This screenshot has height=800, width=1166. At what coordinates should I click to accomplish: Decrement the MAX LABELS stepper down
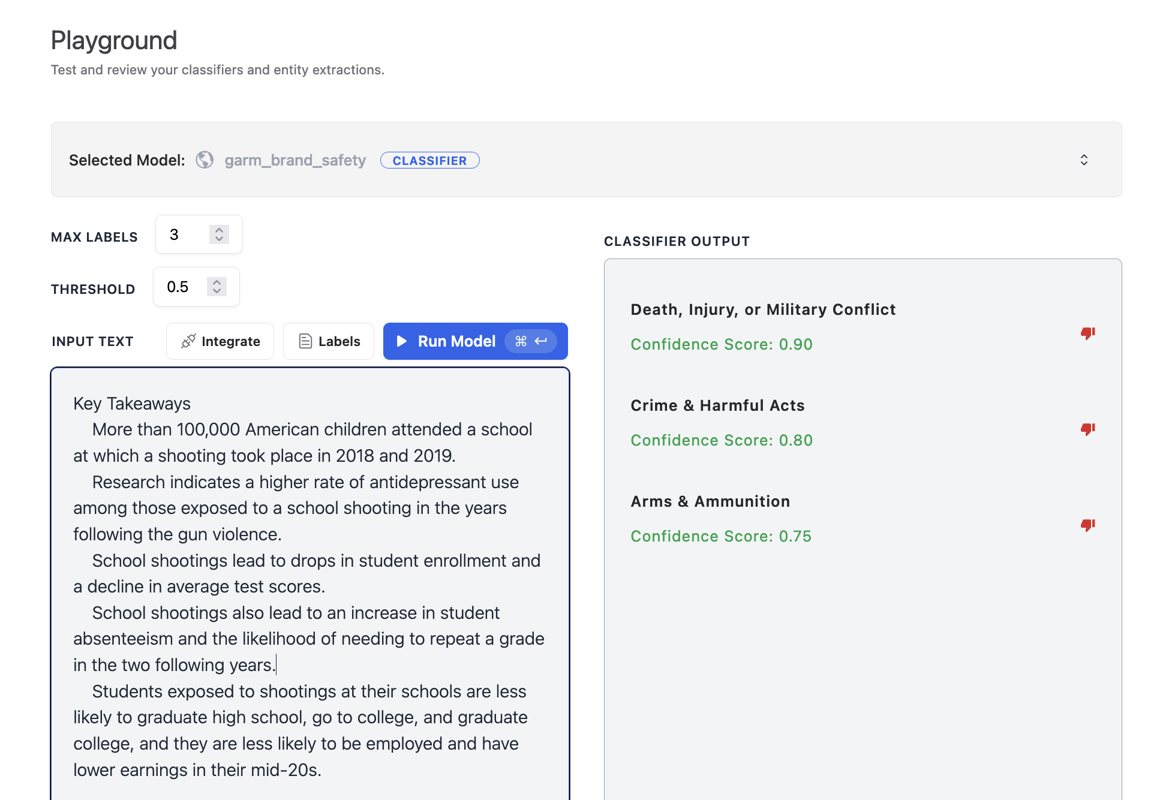point(219,240)
